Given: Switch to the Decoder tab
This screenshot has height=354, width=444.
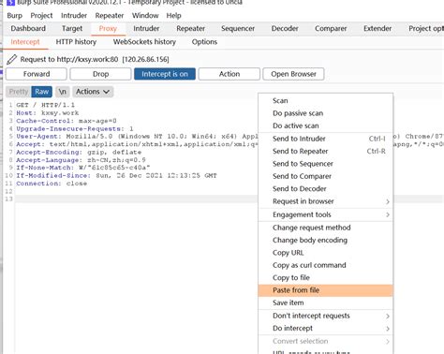Looking at the screenshot, I should [285, 28].
